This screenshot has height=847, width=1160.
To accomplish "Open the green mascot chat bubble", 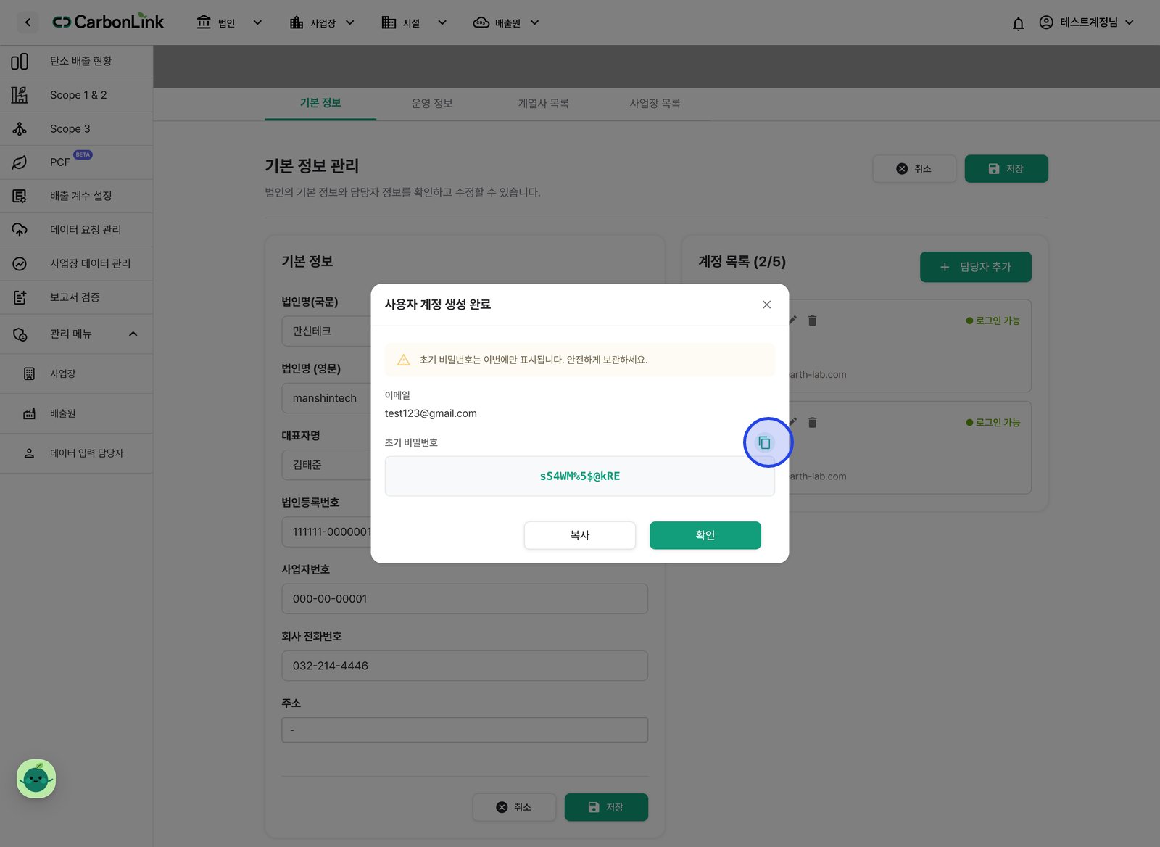I will [36, 779].
